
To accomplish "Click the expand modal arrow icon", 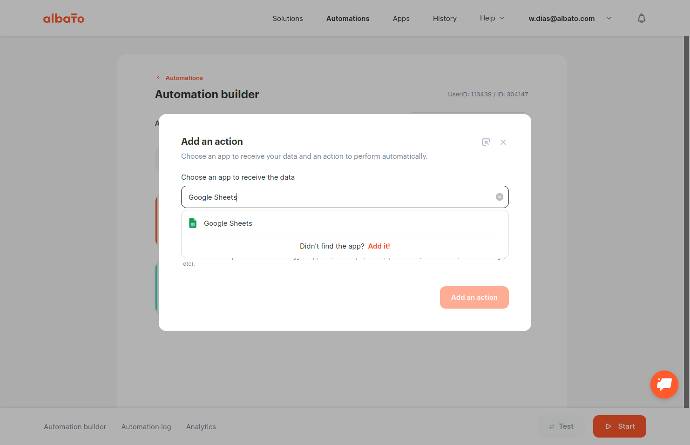I will (x=486, y=142).
